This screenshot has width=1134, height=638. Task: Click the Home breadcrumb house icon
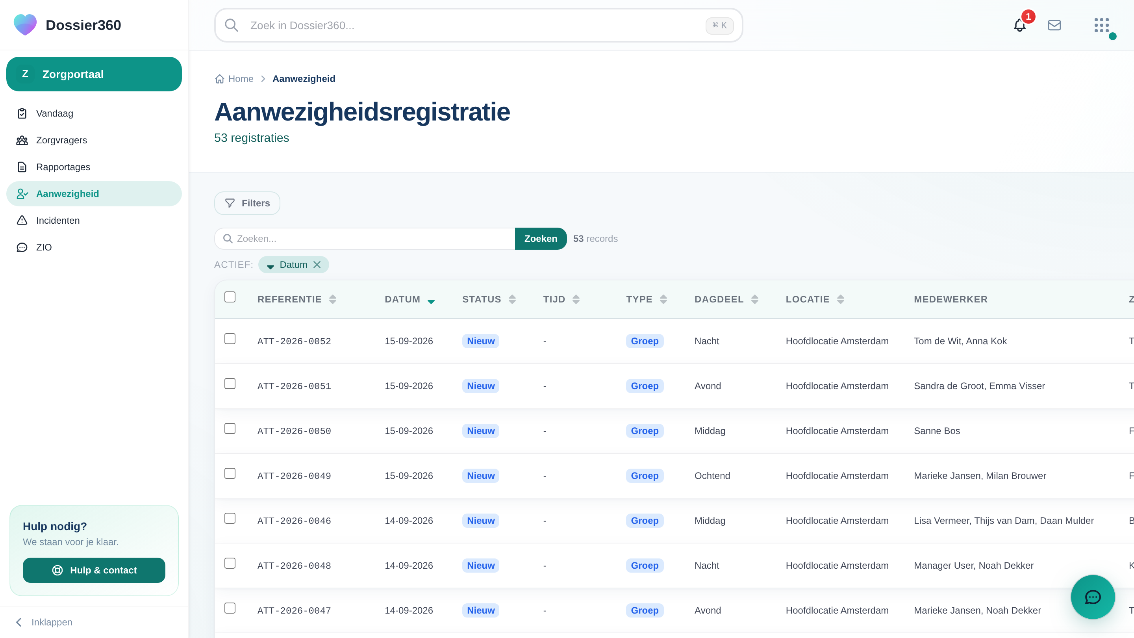(x=220, y=79)
